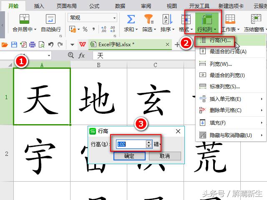Click the increase decimal places button

coord(103,29)
